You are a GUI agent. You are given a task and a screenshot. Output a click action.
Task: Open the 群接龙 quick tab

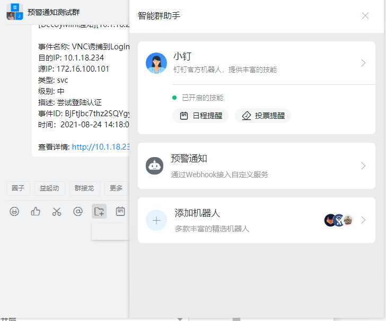point(85,188)
